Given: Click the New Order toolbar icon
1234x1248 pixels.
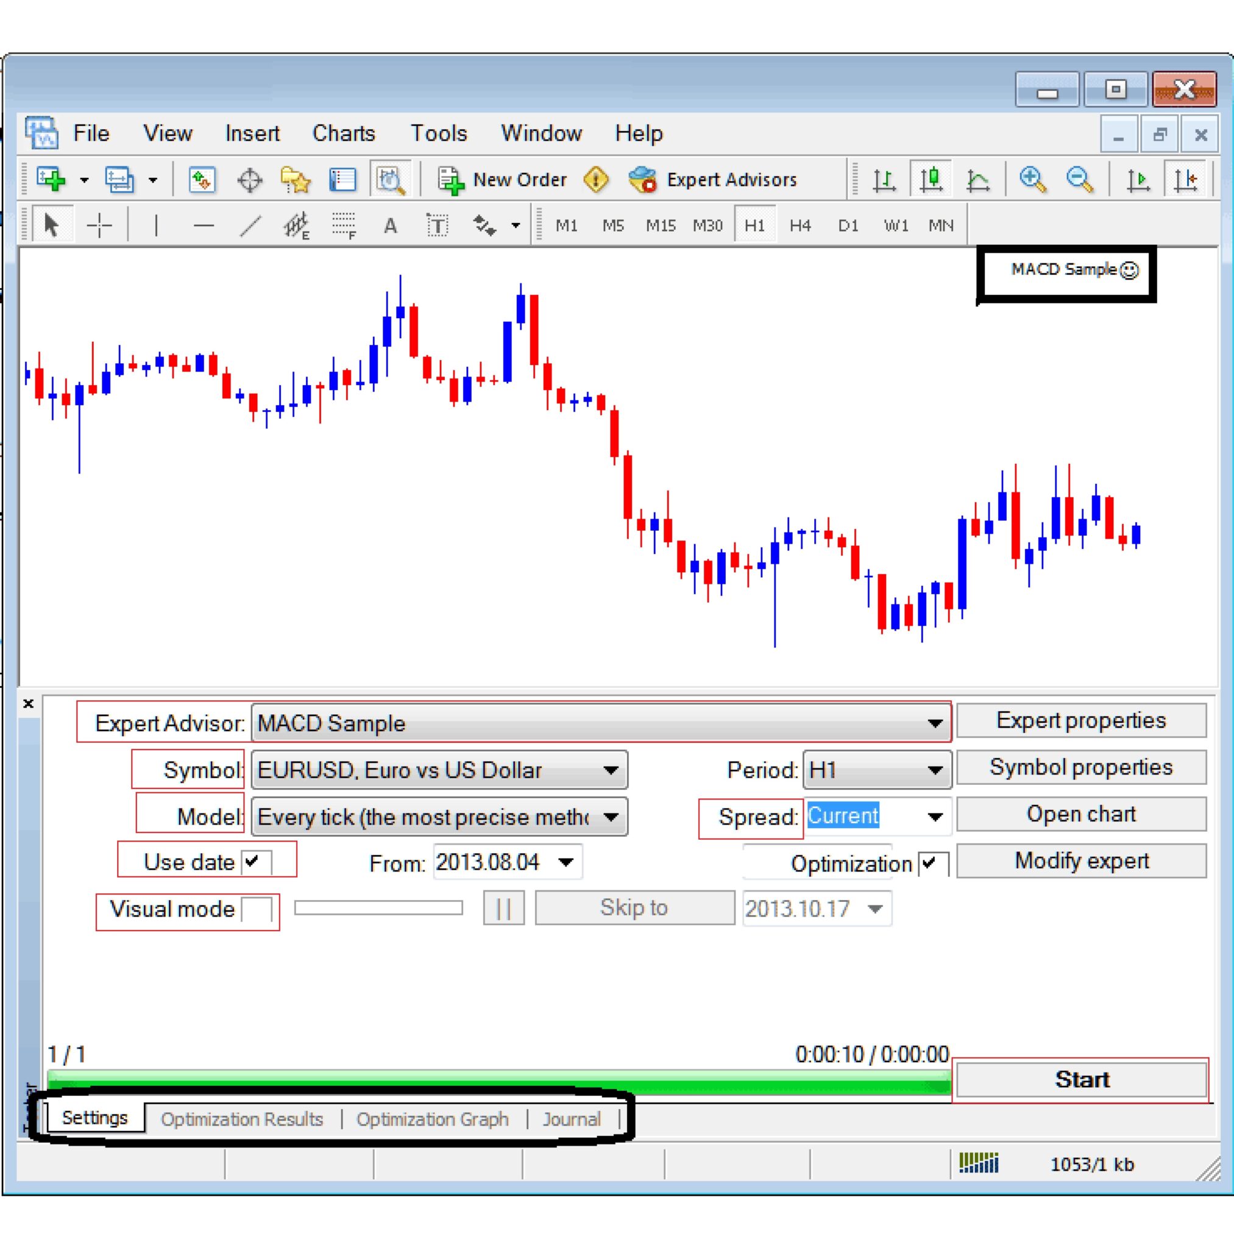Looking at the screenshot, I should point(450,180).
